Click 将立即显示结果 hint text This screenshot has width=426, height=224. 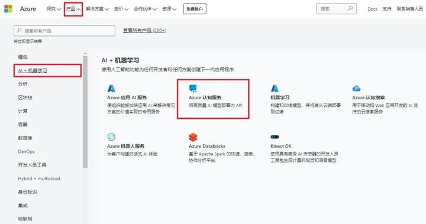pos(28,41)
